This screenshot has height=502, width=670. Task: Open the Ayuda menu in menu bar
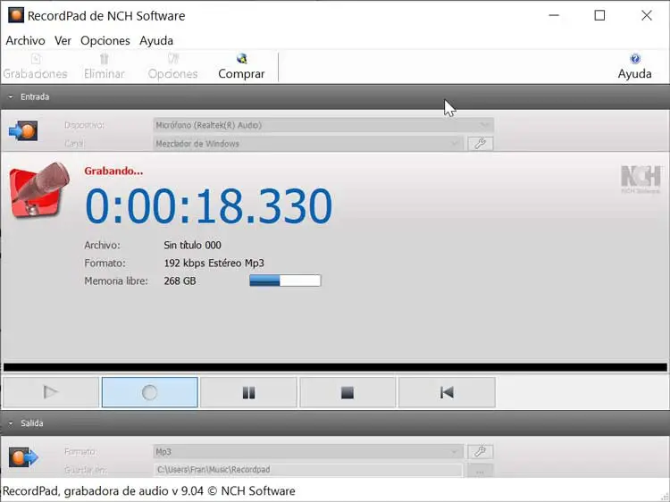tap(156, 40)
